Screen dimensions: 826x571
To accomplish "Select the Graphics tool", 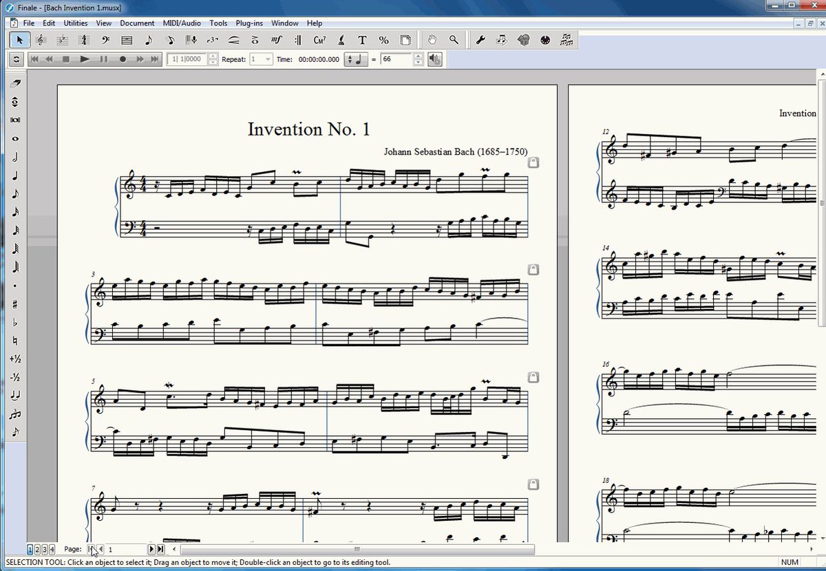I will coord(523,40).
